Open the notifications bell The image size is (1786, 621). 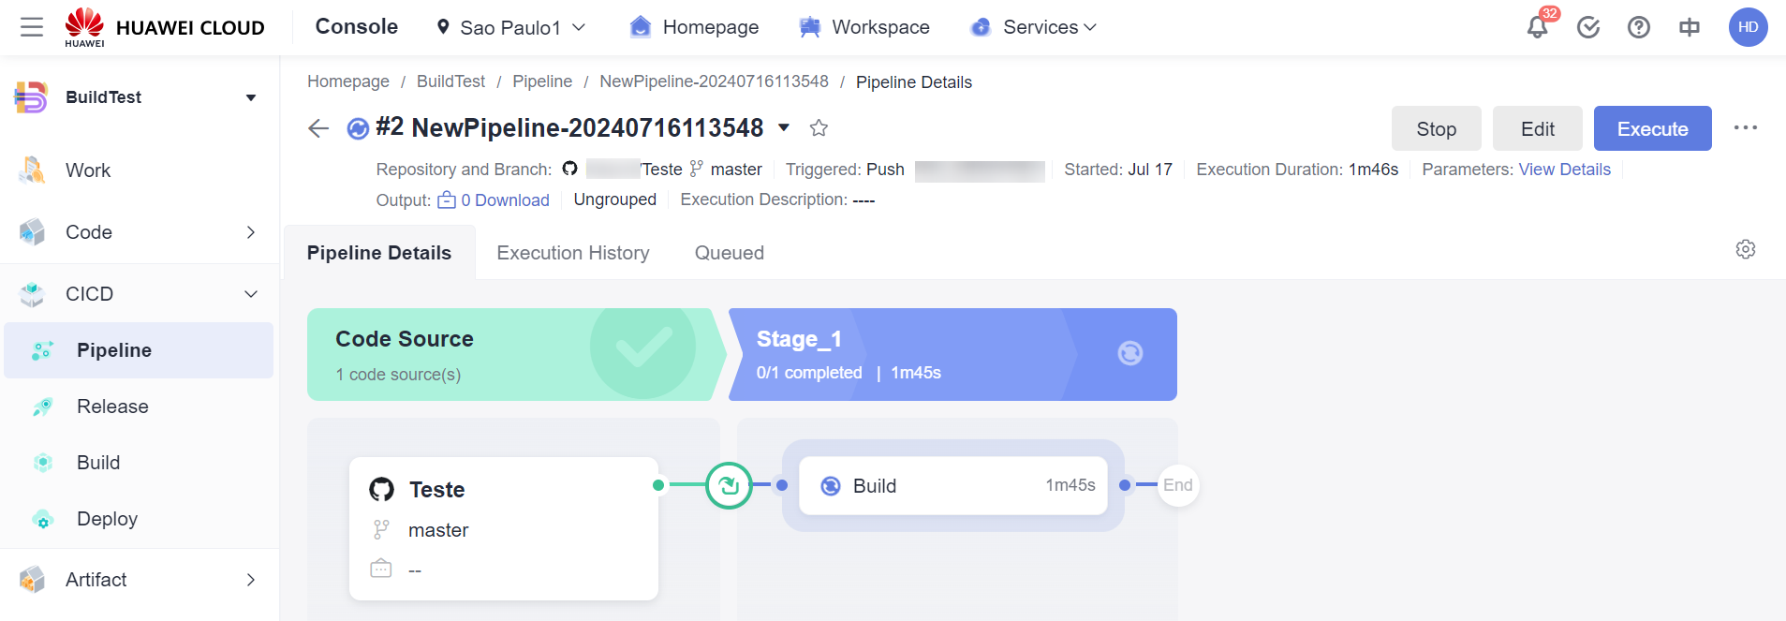1537,27
